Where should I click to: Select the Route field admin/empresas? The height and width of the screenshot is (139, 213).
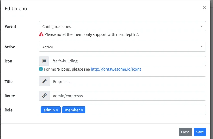(128, 96)
